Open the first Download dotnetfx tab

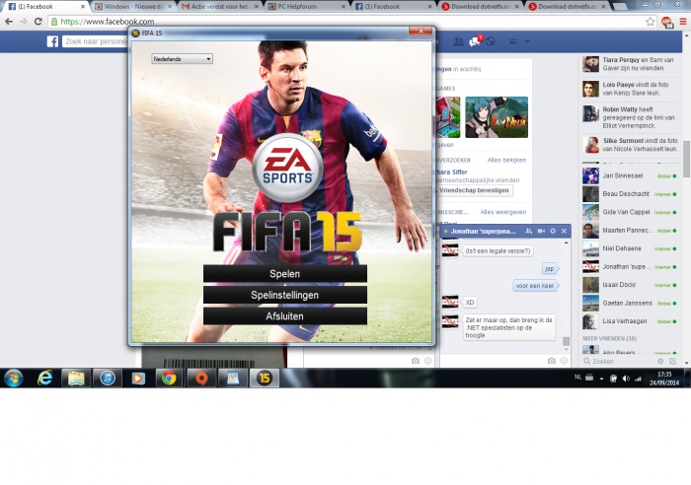[x=481, y=7]
